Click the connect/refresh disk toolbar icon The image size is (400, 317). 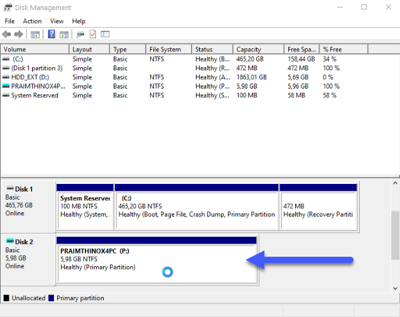coord(80,35)
